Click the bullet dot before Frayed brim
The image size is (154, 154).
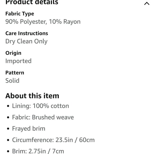[8, 129]
